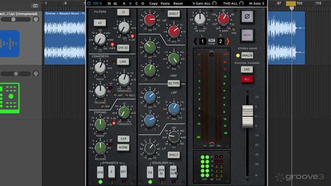
Task: Click the expander THRESHOLD green knob
Action: click(124, 112)
